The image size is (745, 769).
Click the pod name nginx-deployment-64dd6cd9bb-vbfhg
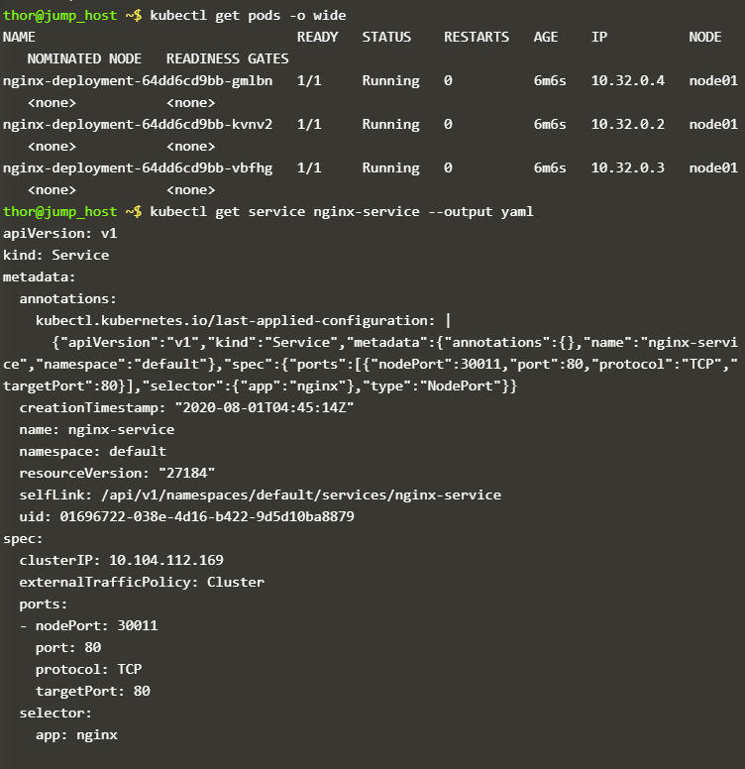click(x=138, y=167)
